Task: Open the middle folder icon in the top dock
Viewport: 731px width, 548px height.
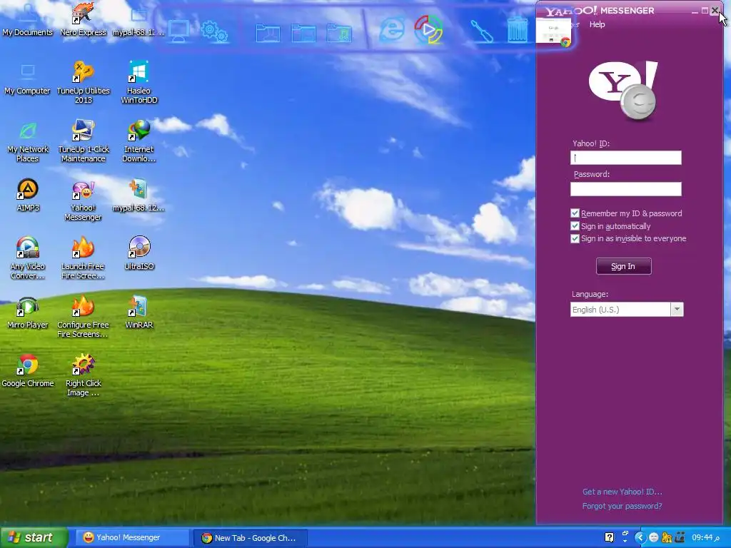Action: click(x=303, y=33)
